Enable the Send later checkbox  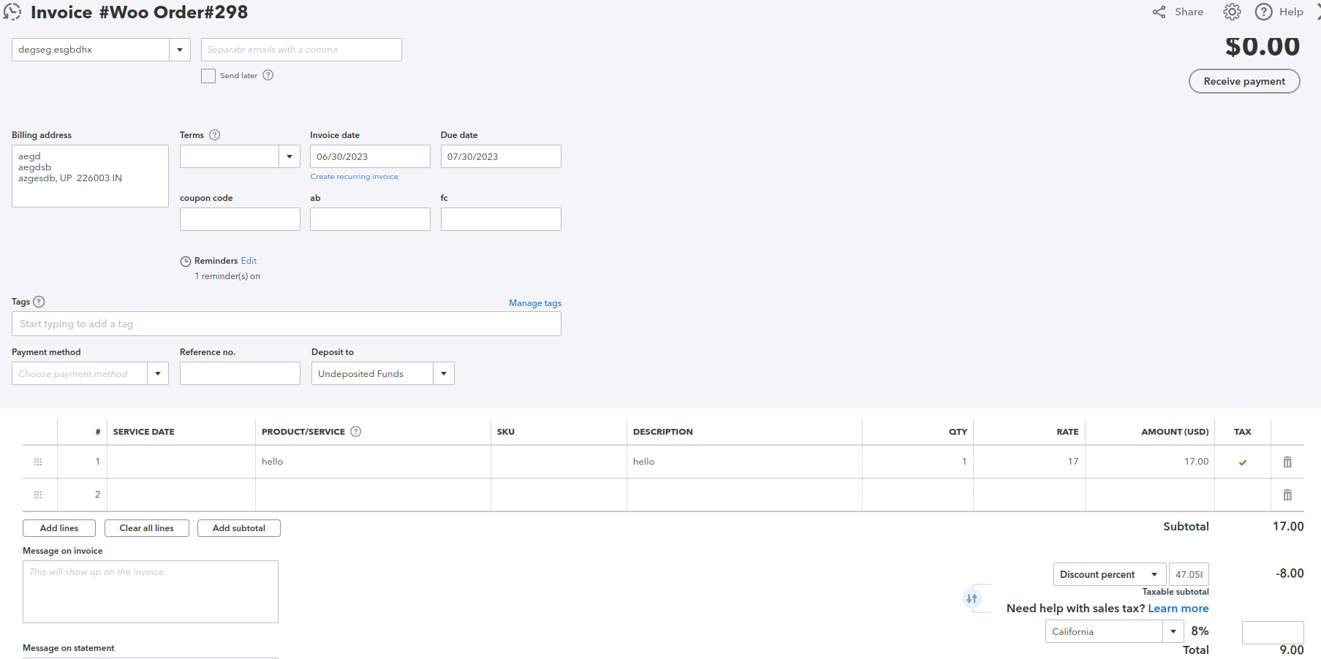pyautogui.click(x=208, y=76)
